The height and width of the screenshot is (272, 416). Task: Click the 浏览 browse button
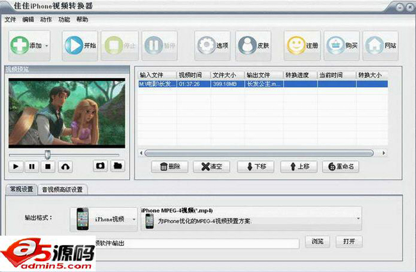click(x=317, y=241)
